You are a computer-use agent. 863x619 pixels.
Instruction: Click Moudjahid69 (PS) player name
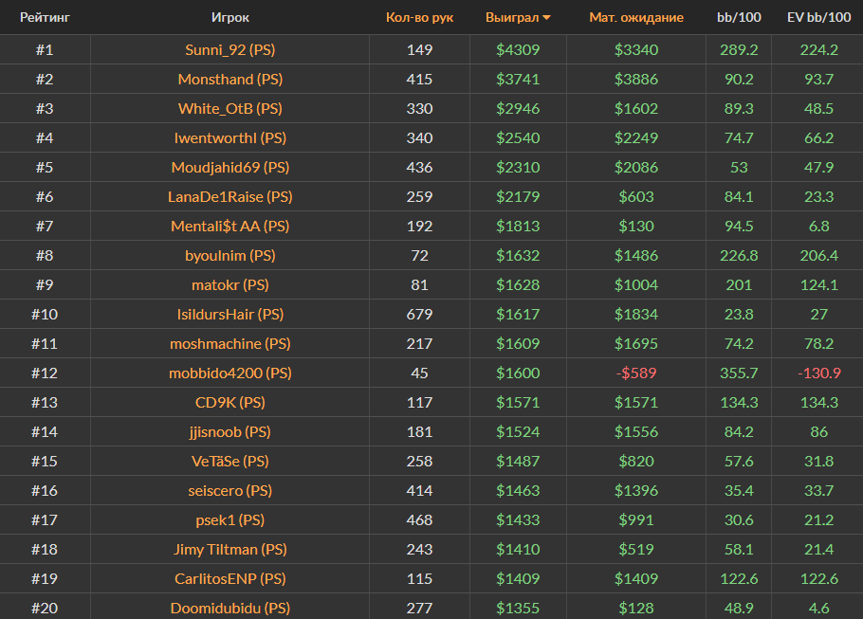tap(230, 167)
